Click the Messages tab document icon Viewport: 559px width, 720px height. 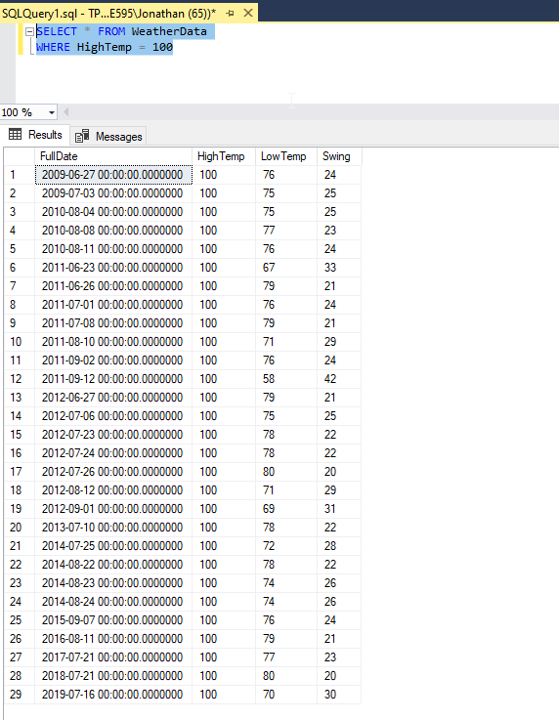tap(82, 136)
